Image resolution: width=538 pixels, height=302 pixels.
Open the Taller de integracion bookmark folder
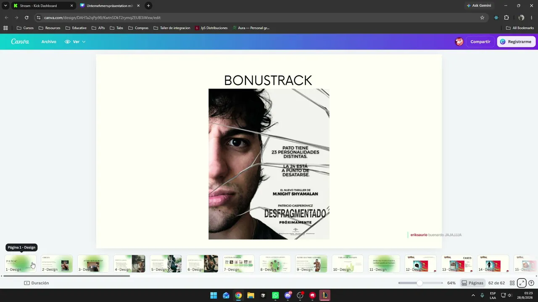172,28
